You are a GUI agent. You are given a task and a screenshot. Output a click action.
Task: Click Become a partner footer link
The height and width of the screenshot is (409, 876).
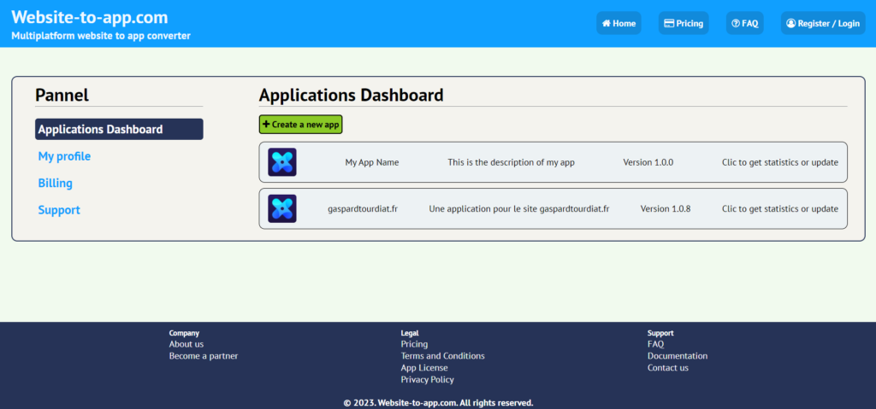coord(204,356)
